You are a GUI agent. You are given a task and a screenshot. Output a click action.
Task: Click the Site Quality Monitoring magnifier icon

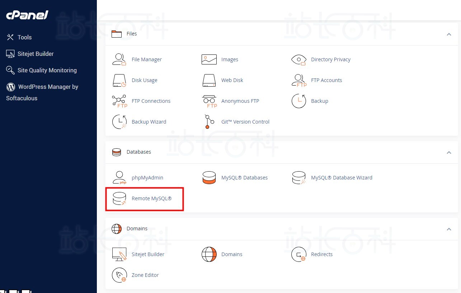click(x=10, y=70)
